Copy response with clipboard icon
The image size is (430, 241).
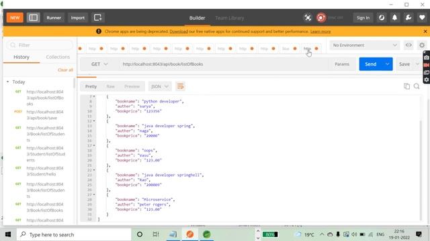406,86
